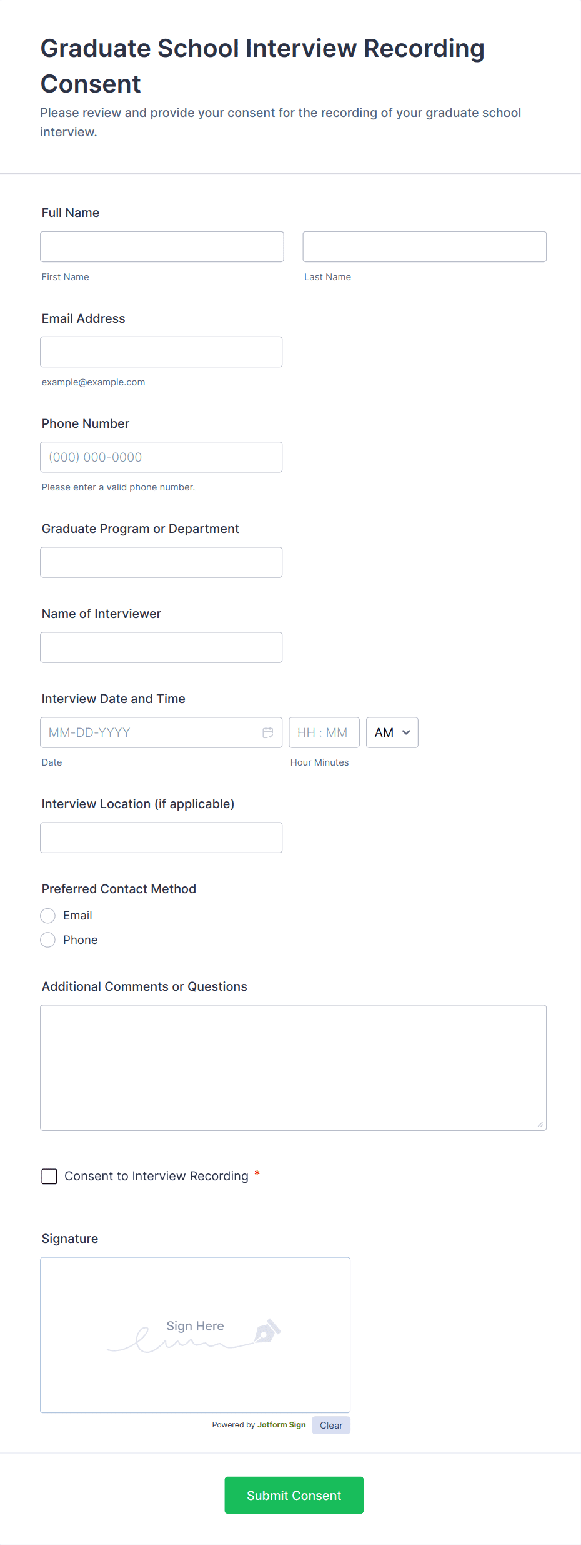Click the MM-DD-YYYY date input

coord(150,732)
